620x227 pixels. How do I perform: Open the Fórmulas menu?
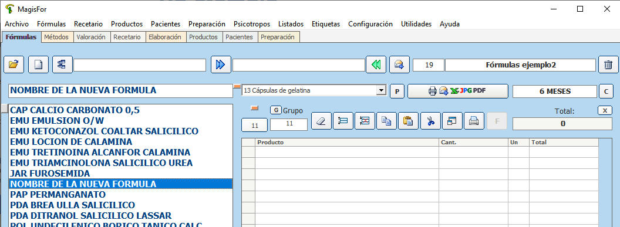click(x=52, y=24)
